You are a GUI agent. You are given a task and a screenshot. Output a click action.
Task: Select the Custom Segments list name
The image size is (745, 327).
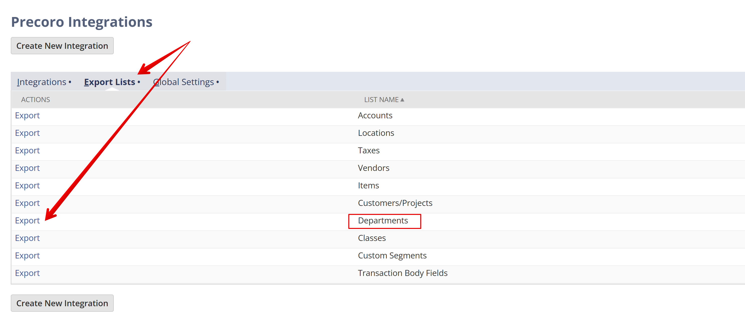coord(392,256)
